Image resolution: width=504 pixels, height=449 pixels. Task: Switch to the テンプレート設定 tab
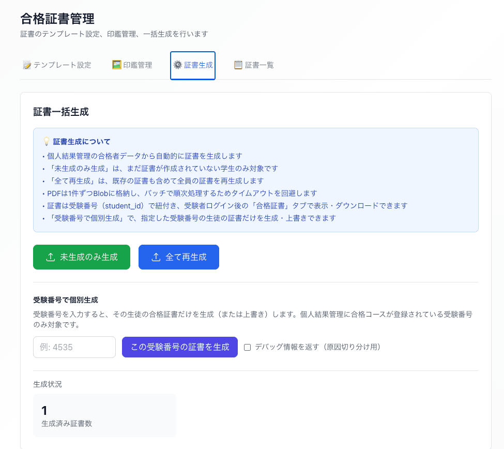pyautogui.click(x=57, y=65)
